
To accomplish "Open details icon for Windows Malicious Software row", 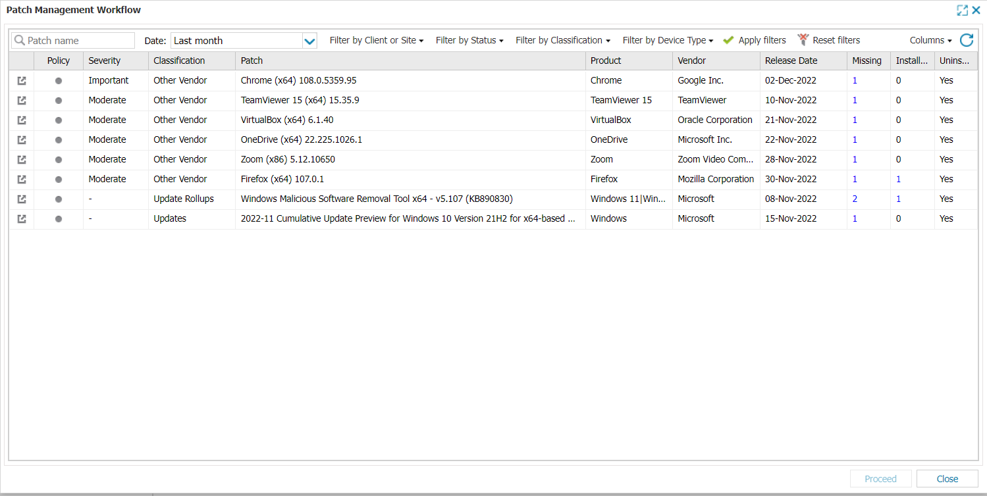I will click(22, 199).
